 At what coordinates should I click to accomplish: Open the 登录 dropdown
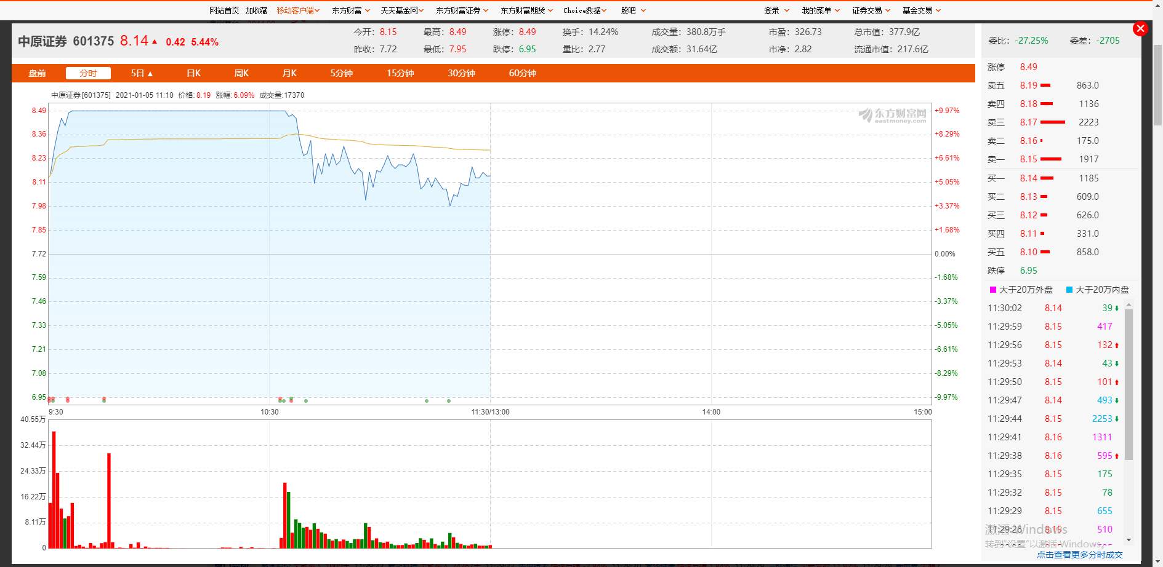tap(777, 10)
